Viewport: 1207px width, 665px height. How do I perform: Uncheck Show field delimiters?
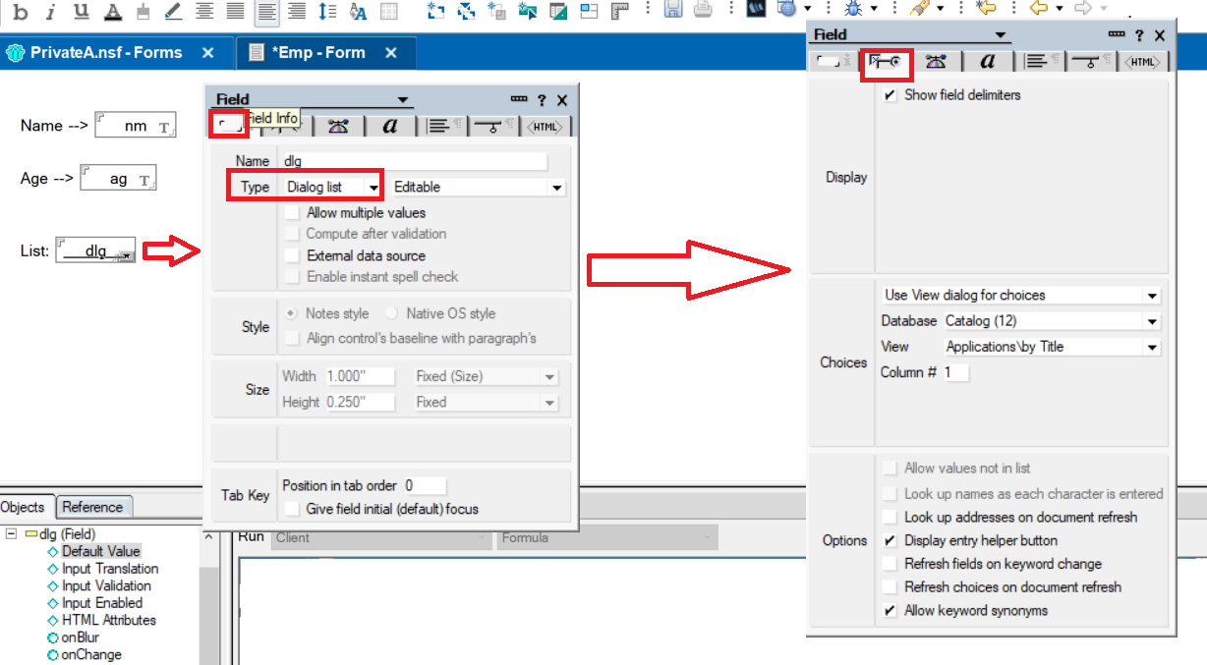[x=891, y=95]
